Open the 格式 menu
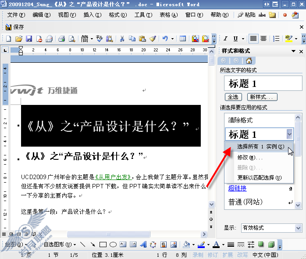 [118, 15]
